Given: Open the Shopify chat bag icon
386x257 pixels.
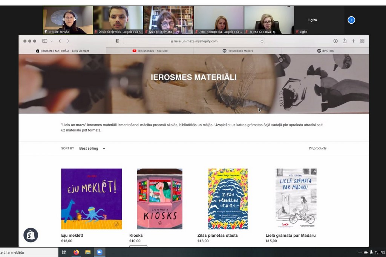Looking at the screenshot, I should 31,235.
